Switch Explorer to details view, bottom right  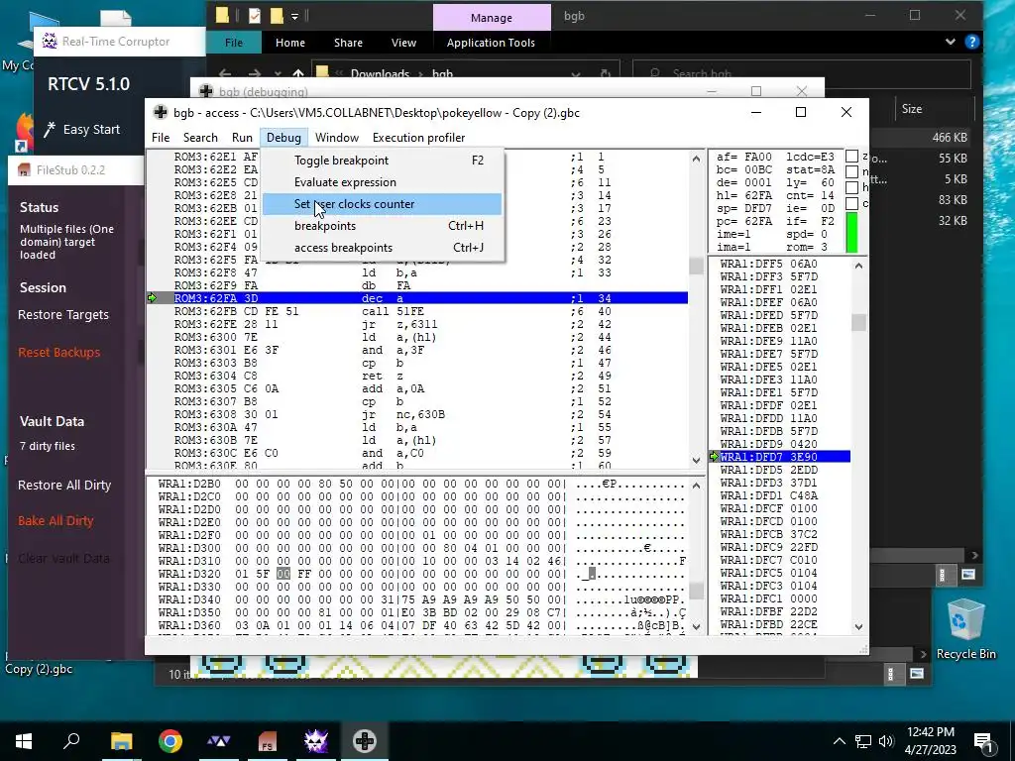[943, 574]
